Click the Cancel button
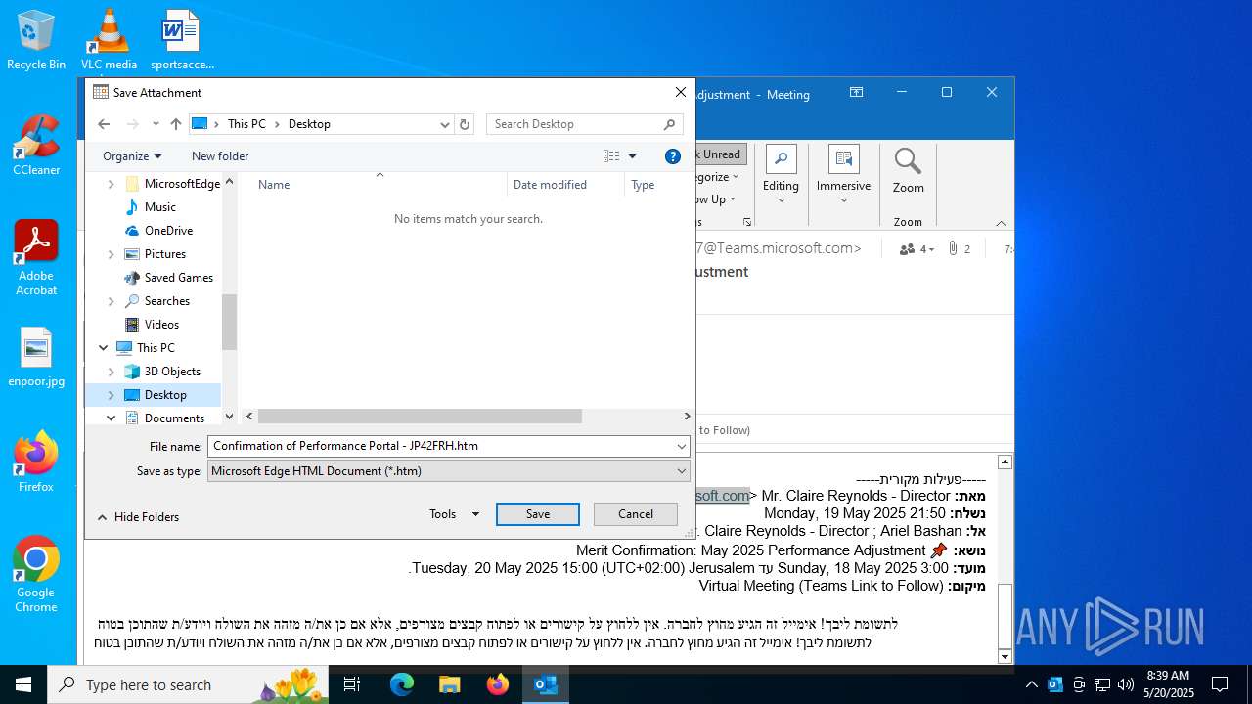 tap(636, 514)
